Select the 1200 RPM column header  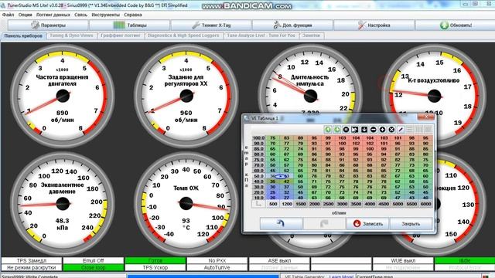(x=287, y=204)
